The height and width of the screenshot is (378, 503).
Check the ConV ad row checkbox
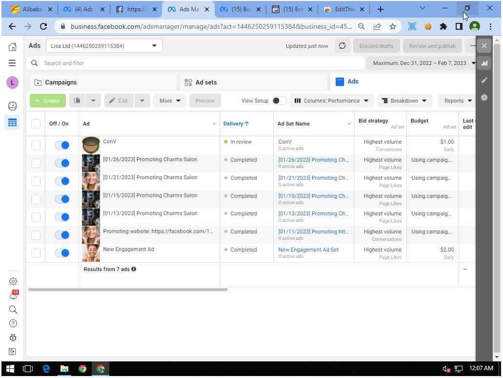[36, 145]
